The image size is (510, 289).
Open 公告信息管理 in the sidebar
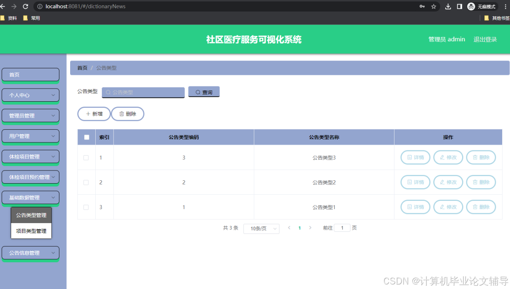coord(30,253)
